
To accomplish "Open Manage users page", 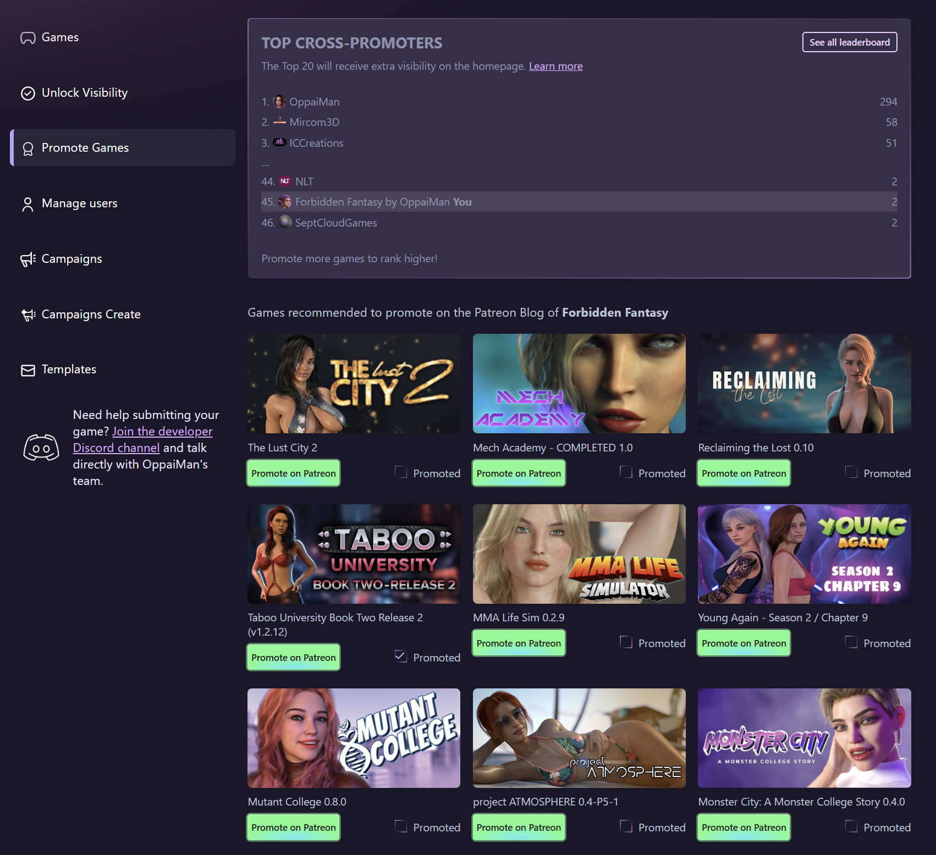I will 123,203.
